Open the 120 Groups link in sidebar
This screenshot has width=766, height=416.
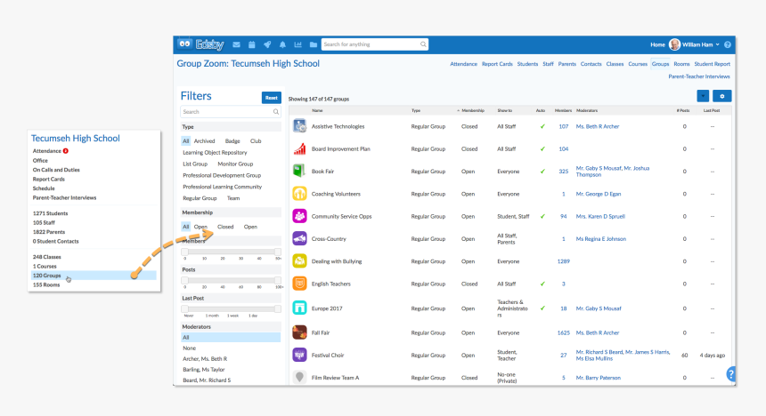(x=46, y=276)
